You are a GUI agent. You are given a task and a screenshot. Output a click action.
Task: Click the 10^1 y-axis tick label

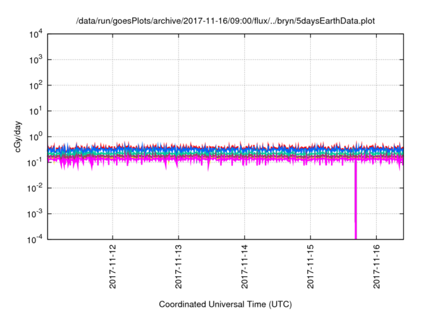pos(35,111)
